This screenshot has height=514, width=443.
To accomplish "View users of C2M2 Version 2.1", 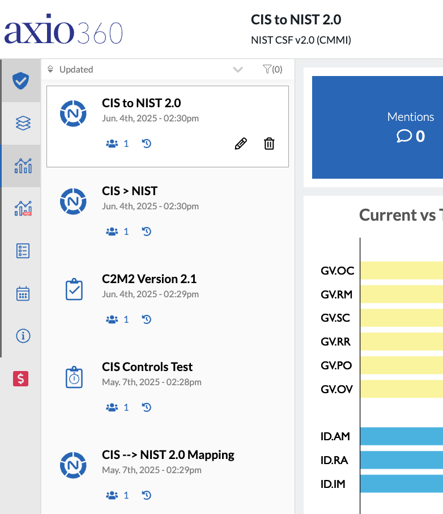I will coord(117,319).
